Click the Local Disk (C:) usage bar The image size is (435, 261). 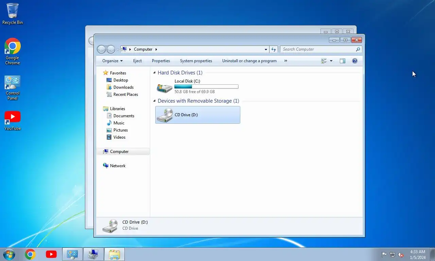point(206,87)
